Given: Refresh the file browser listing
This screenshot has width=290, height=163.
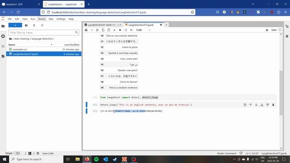Looking at the screenshot, I should (42, 25).
